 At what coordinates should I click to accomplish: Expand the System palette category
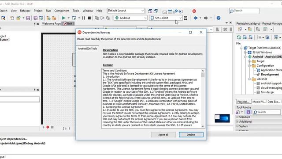tap(237, 126)
